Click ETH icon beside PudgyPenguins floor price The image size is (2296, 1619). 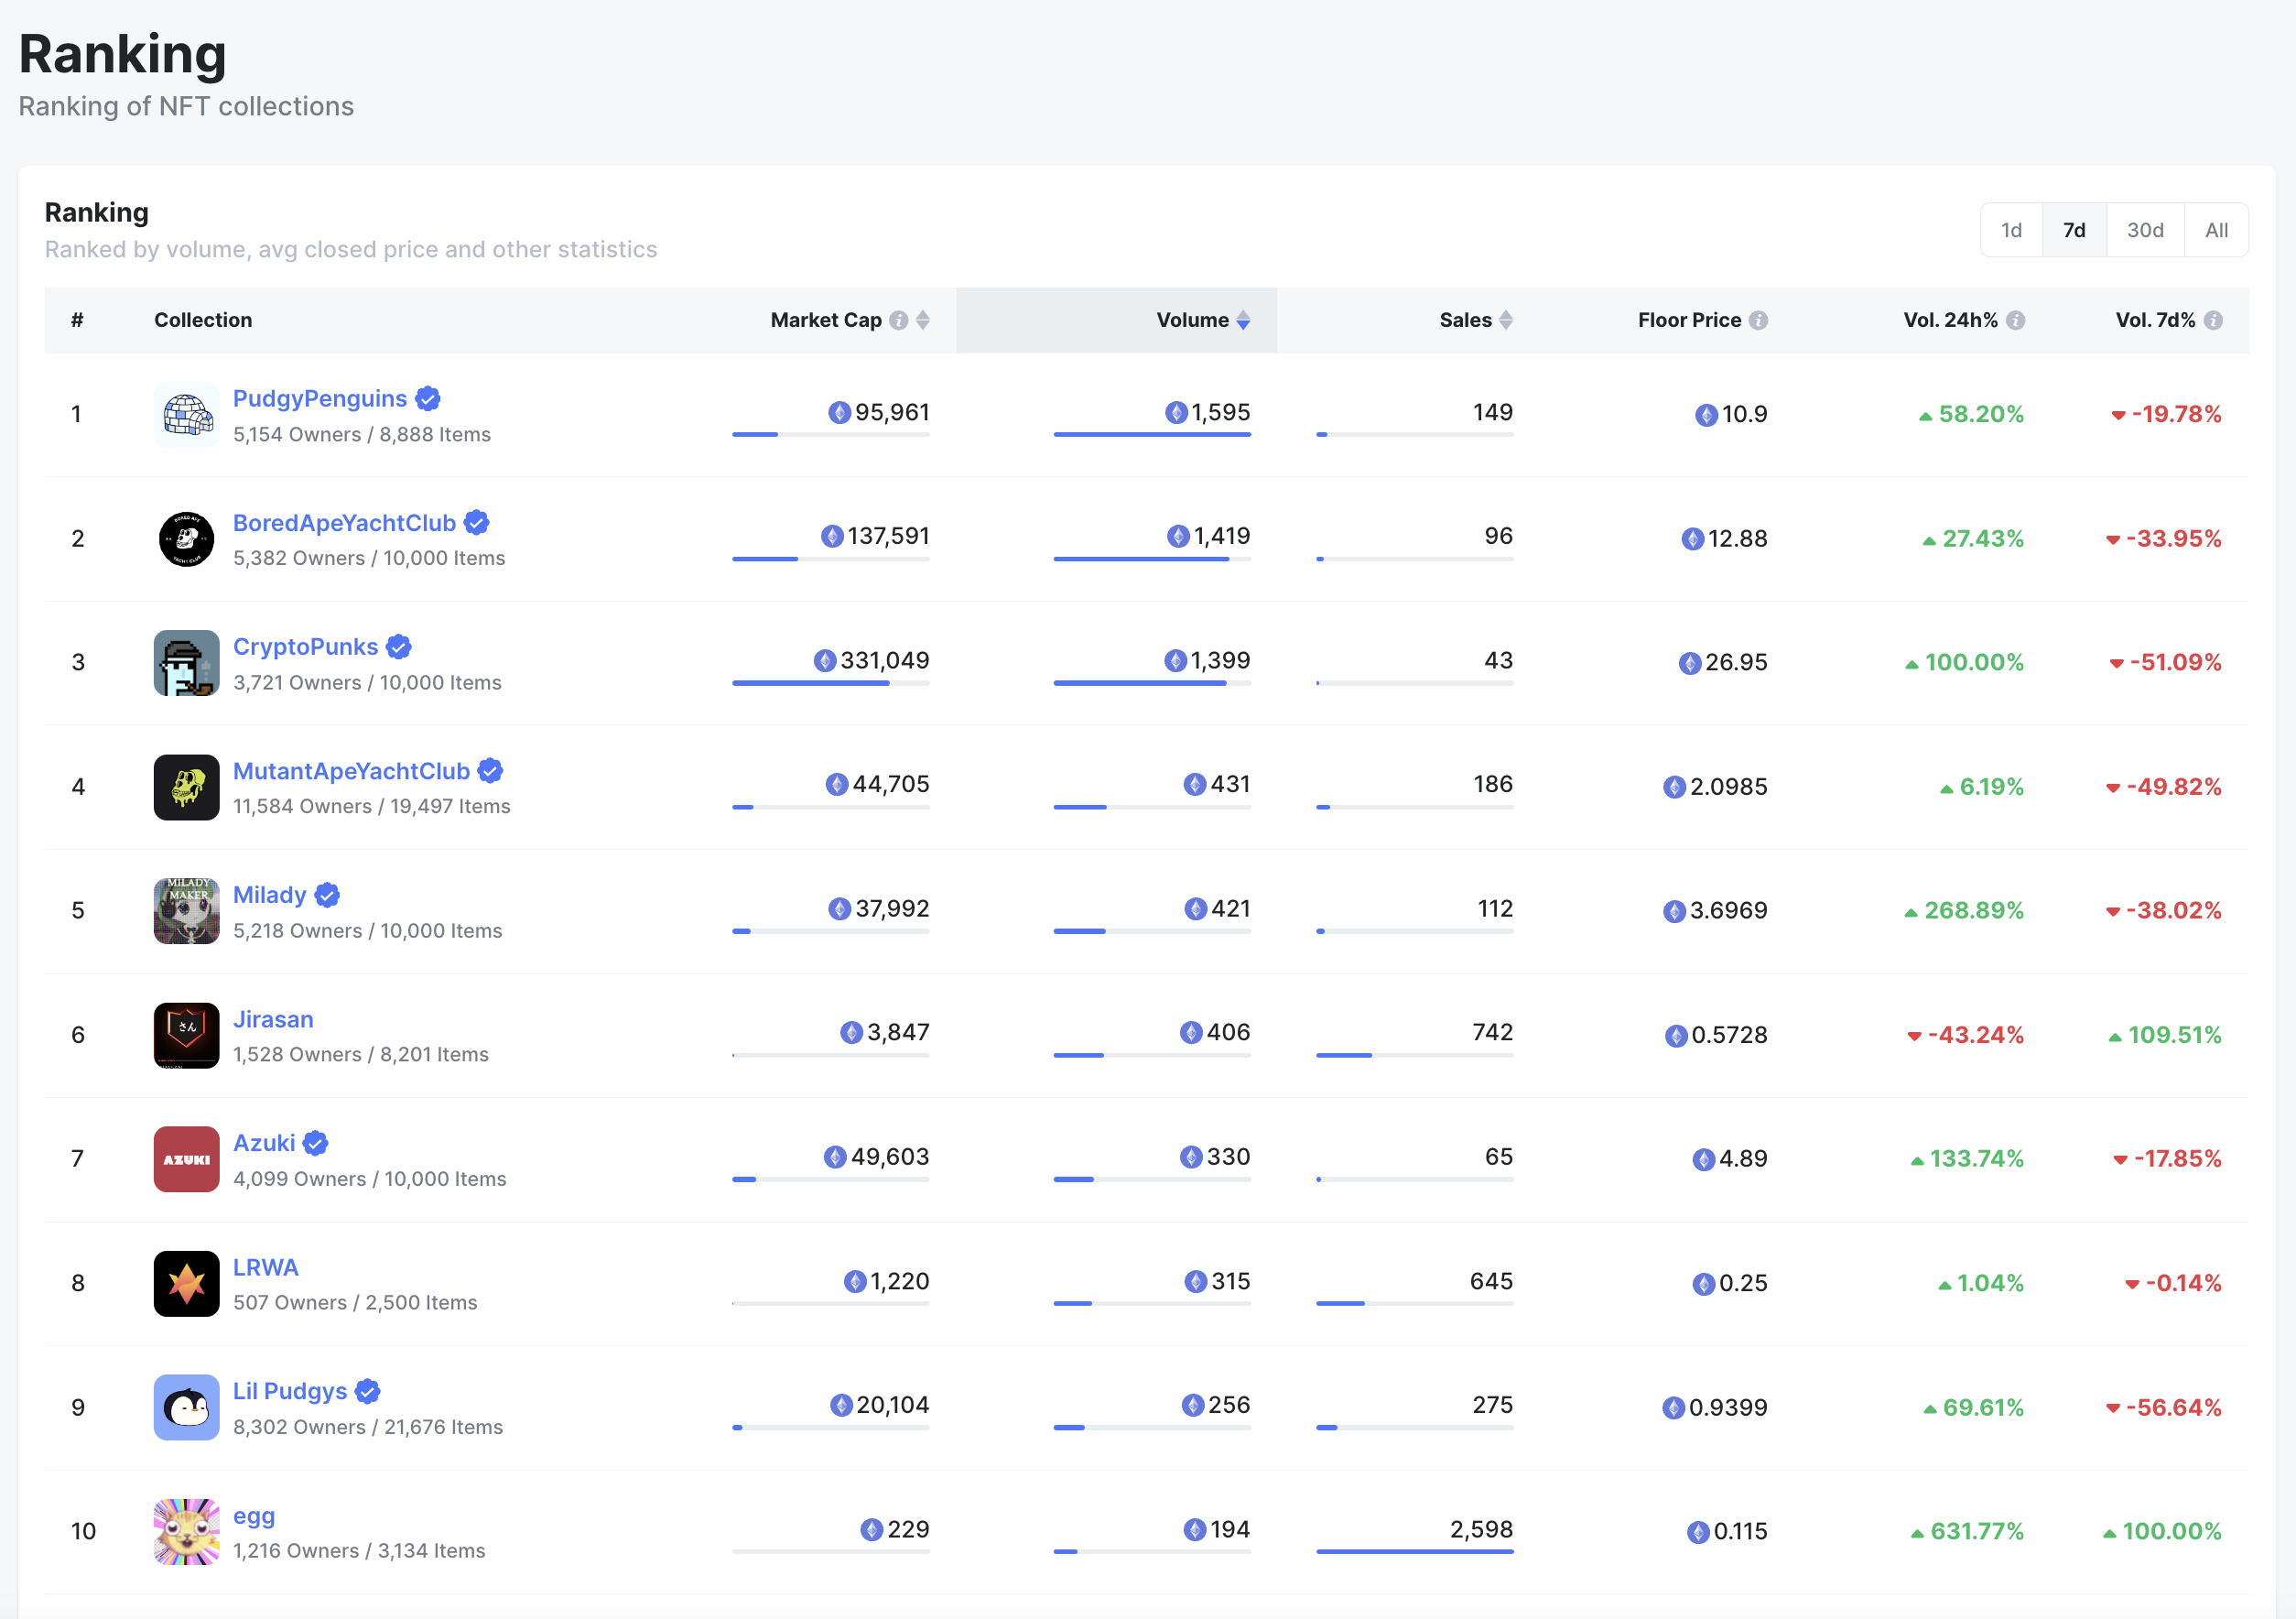point(1706,415)
